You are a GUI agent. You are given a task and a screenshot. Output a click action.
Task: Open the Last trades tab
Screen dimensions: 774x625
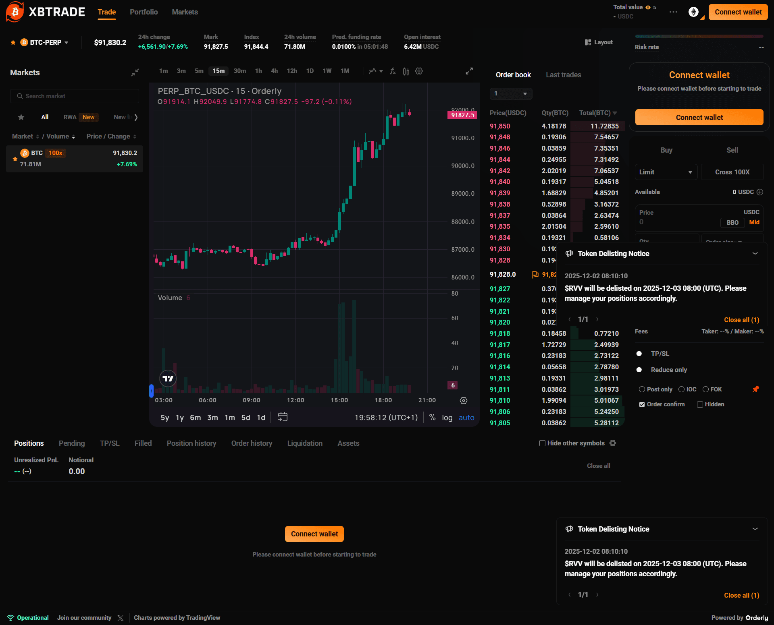coord(563,75)
